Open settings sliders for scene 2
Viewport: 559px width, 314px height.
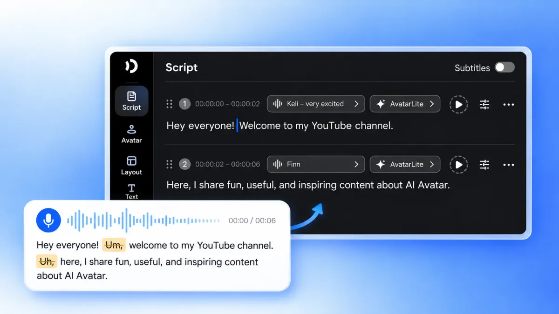[x=484, y=165]
